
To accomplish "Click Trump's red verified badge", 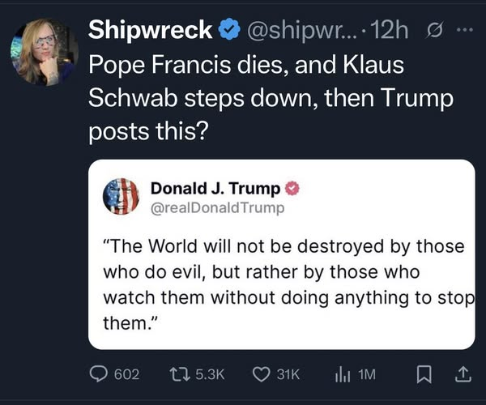I will click(x=294, y=189).
